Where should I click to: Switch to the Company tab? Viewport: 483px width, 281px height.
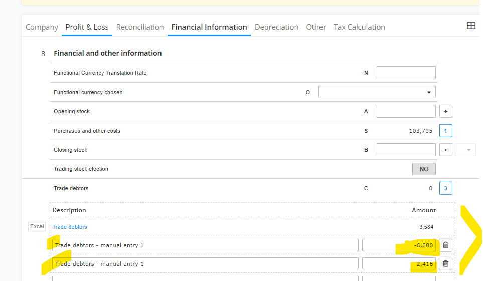pyautogui.click(x=42, y=27)
